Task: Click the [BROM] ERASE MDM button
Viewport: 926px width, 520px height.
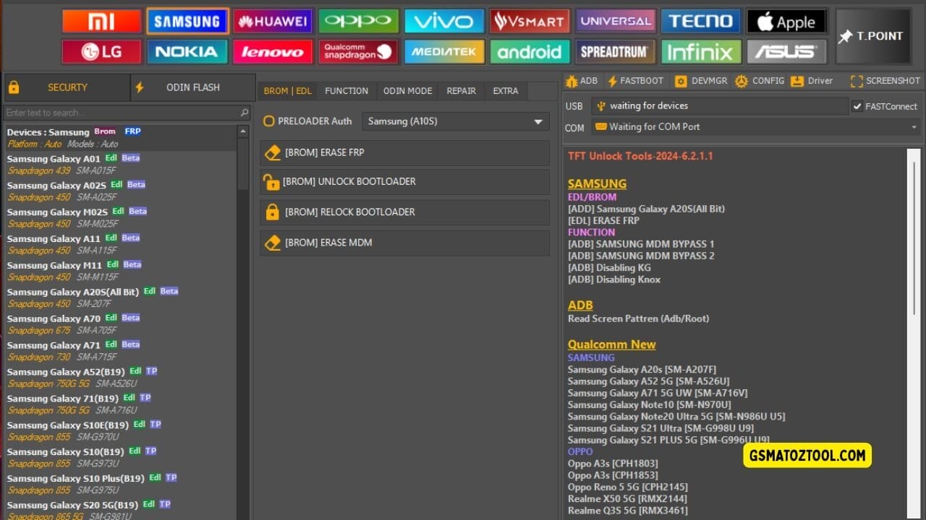Action: pyautogui.click(x=405, y=242)
